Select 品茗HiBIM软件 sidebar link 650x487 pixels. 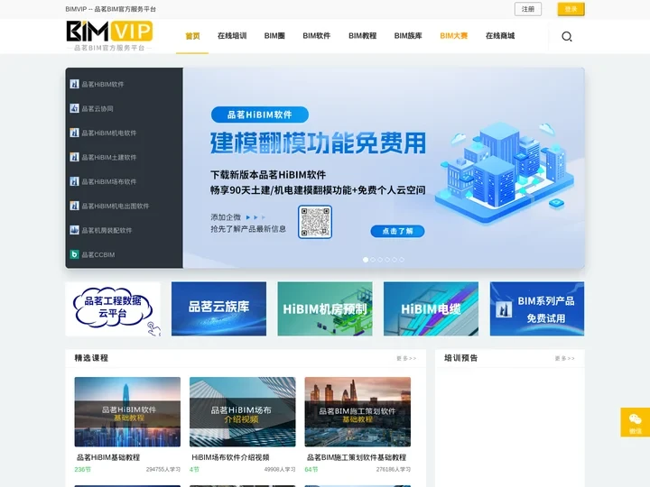click(x=102, y=85)
